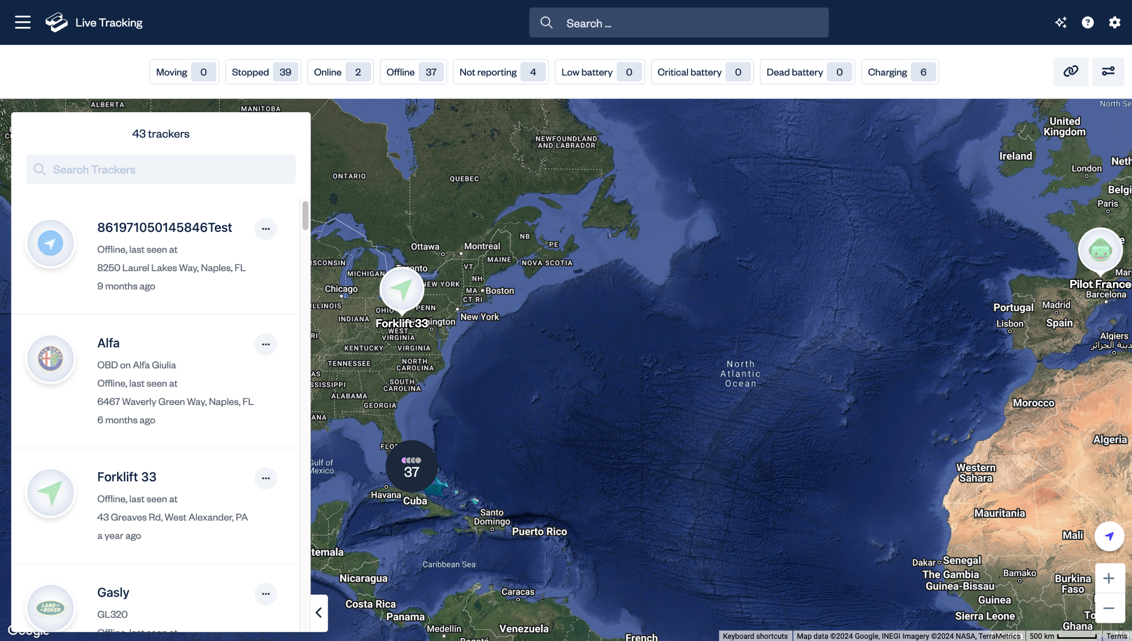Select the 861971050145846Test tracker entry
The width and height of the screenshot is (1132, 641).
click(x=164, y=228)
